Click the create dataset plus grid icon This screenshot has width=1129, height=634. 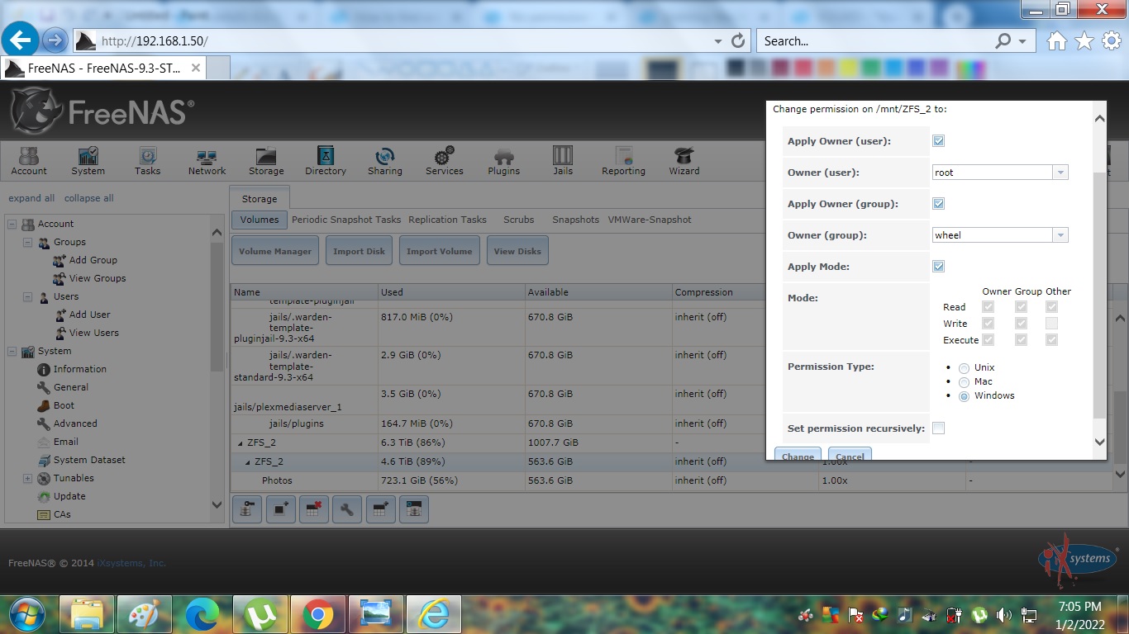coord(380,510)
